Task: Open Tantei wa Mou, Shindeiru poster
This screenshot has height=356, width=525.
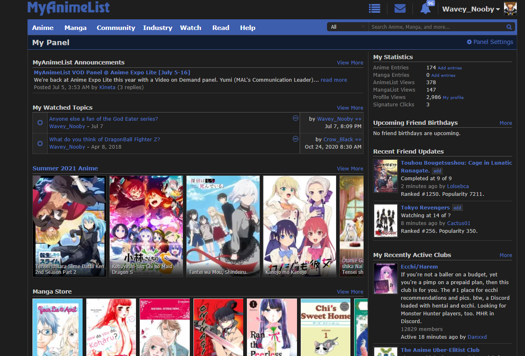Action: [x=223, y=226]
